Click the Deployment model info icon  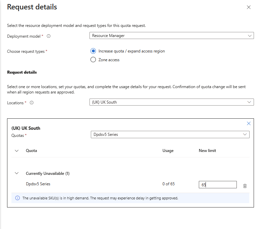48,36
